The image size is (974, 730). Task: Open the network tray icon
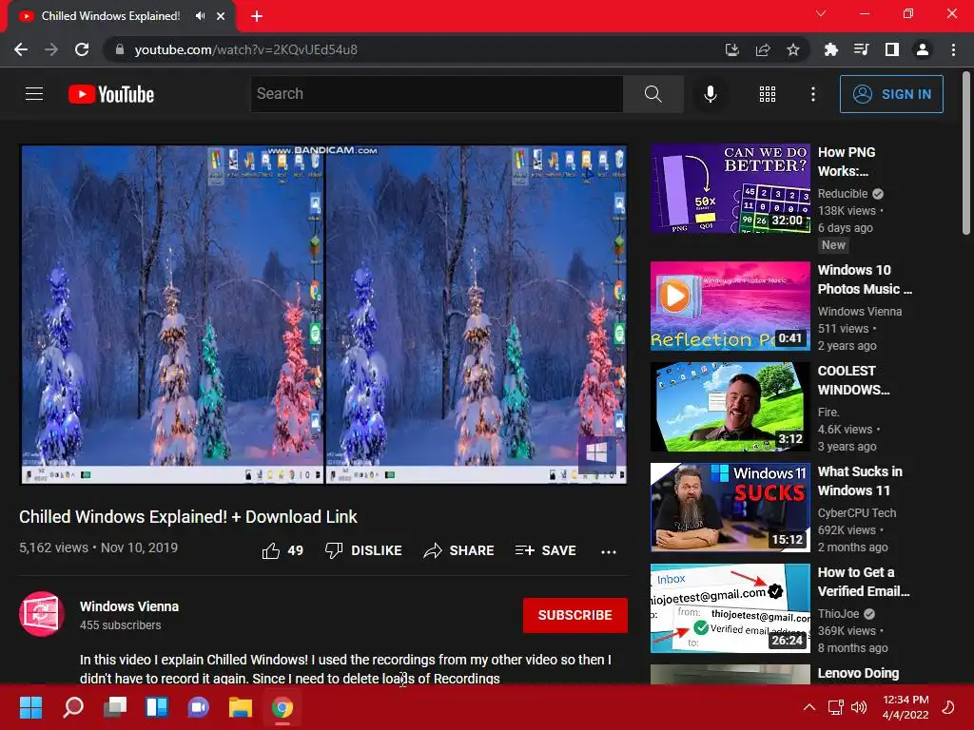click(835, 707)
